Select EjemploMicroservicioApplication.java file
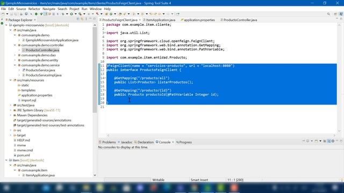Screen dimensions: 344x193 [x=52, y=40]
